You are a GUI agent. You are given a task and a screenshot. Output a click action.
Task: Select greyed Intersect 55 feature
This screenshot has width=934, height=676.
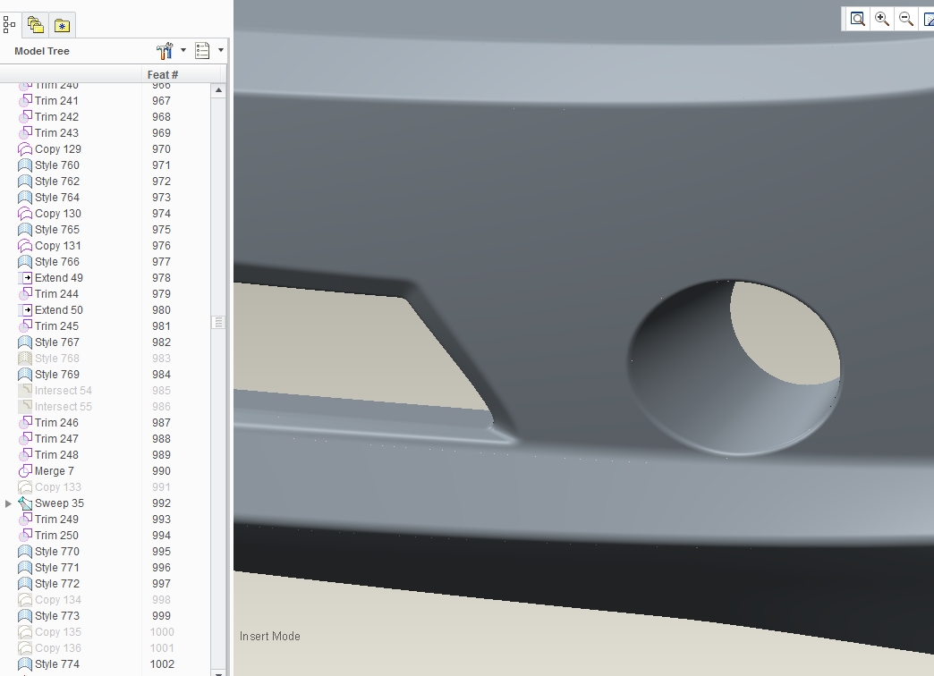click(64, 406)
